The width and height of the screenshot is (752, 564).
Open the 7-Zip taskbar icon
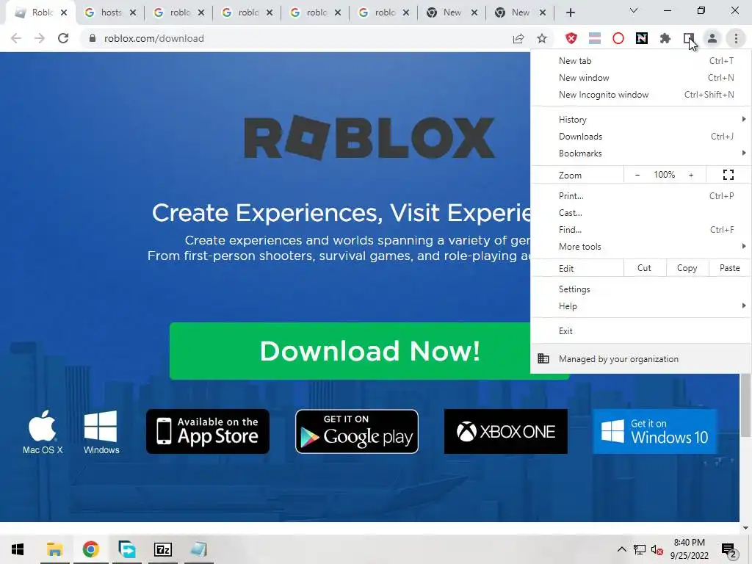point(162,549)
